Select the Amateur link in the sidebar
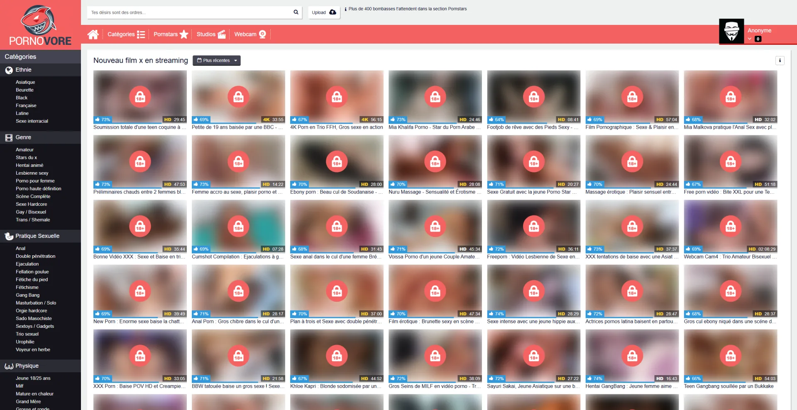Viewport: 797px width, 410px height. coord(24,150)
